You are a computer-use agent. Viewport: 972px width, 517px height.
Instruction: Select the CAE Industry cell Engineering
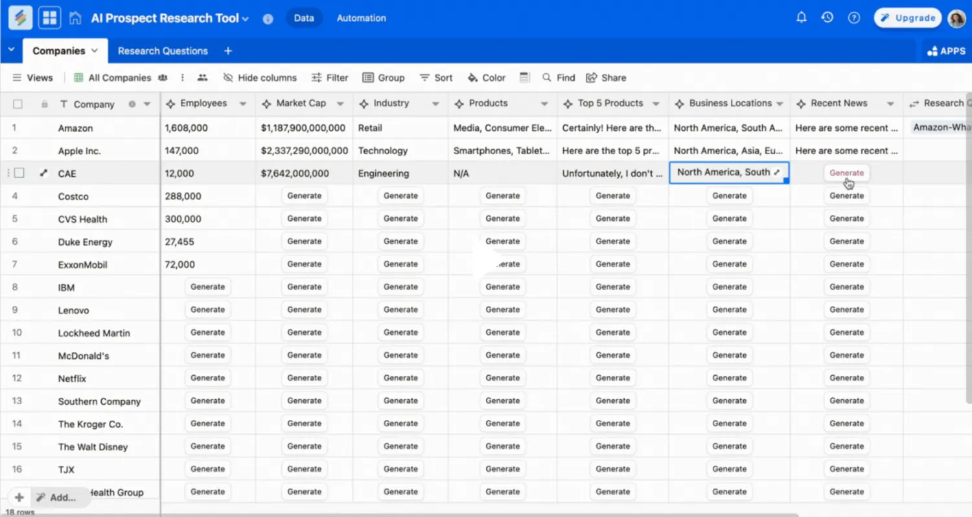[x=400, y=173]
